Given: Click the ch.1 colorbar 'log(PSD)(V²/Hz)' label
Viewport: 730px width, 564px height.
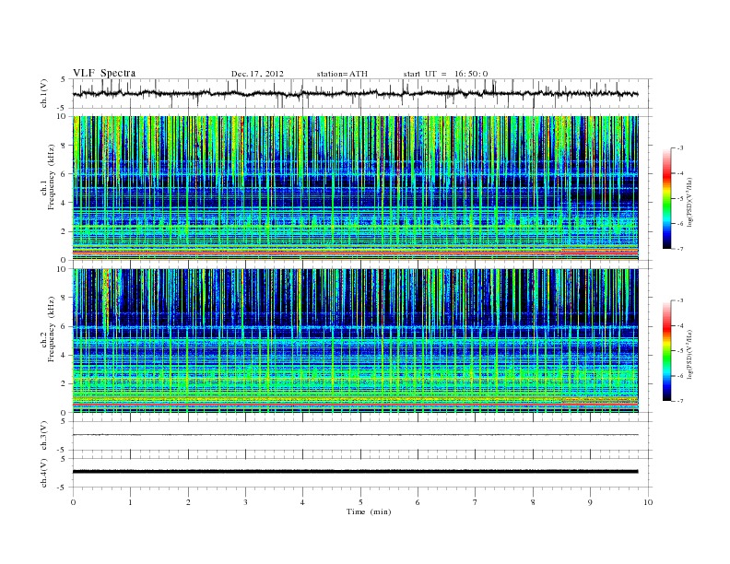Looking at the screenshot, I should 689,202.
